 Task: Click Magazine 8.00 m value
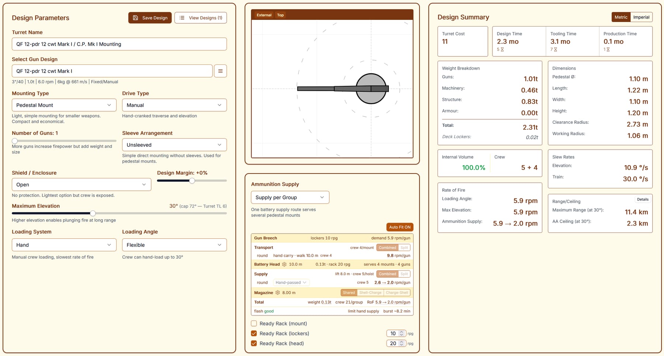point(289,293)
